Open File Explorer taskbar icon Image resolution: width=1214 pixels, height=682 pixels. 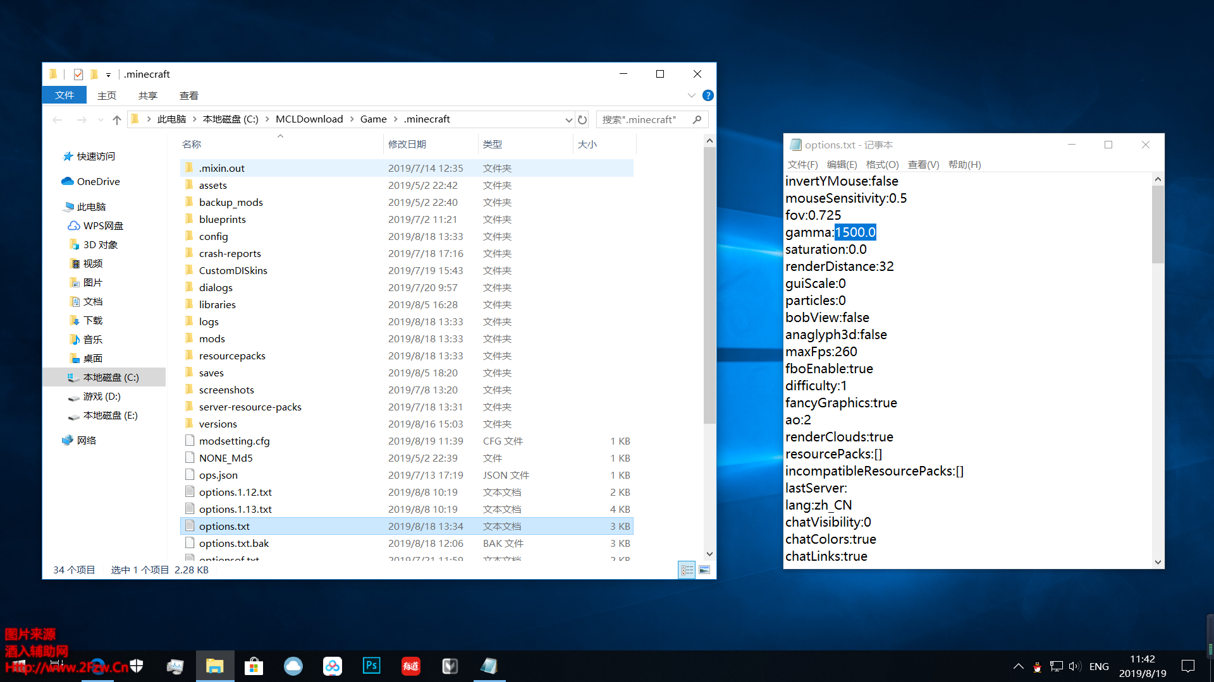(x=214, y=666)
